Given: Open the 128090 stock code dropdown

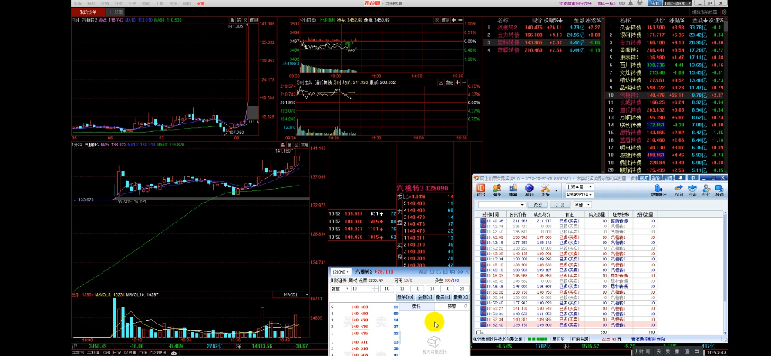Looking at the screenshot, I should click(x=341, y=272).
